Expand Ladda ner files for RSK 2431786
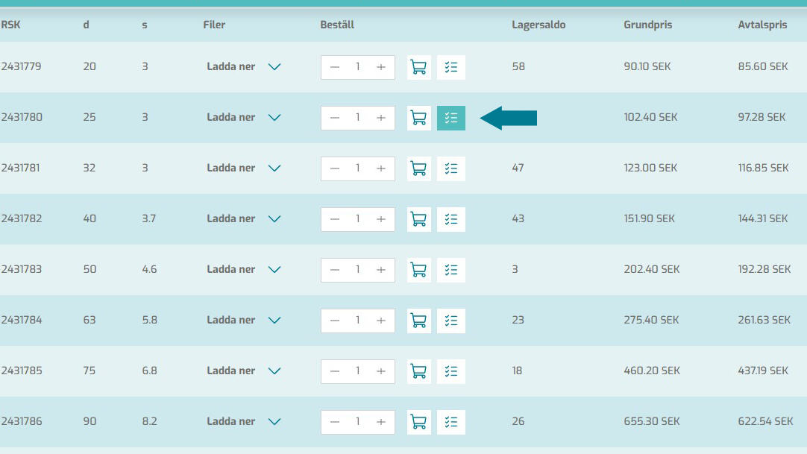 point(274,422)
